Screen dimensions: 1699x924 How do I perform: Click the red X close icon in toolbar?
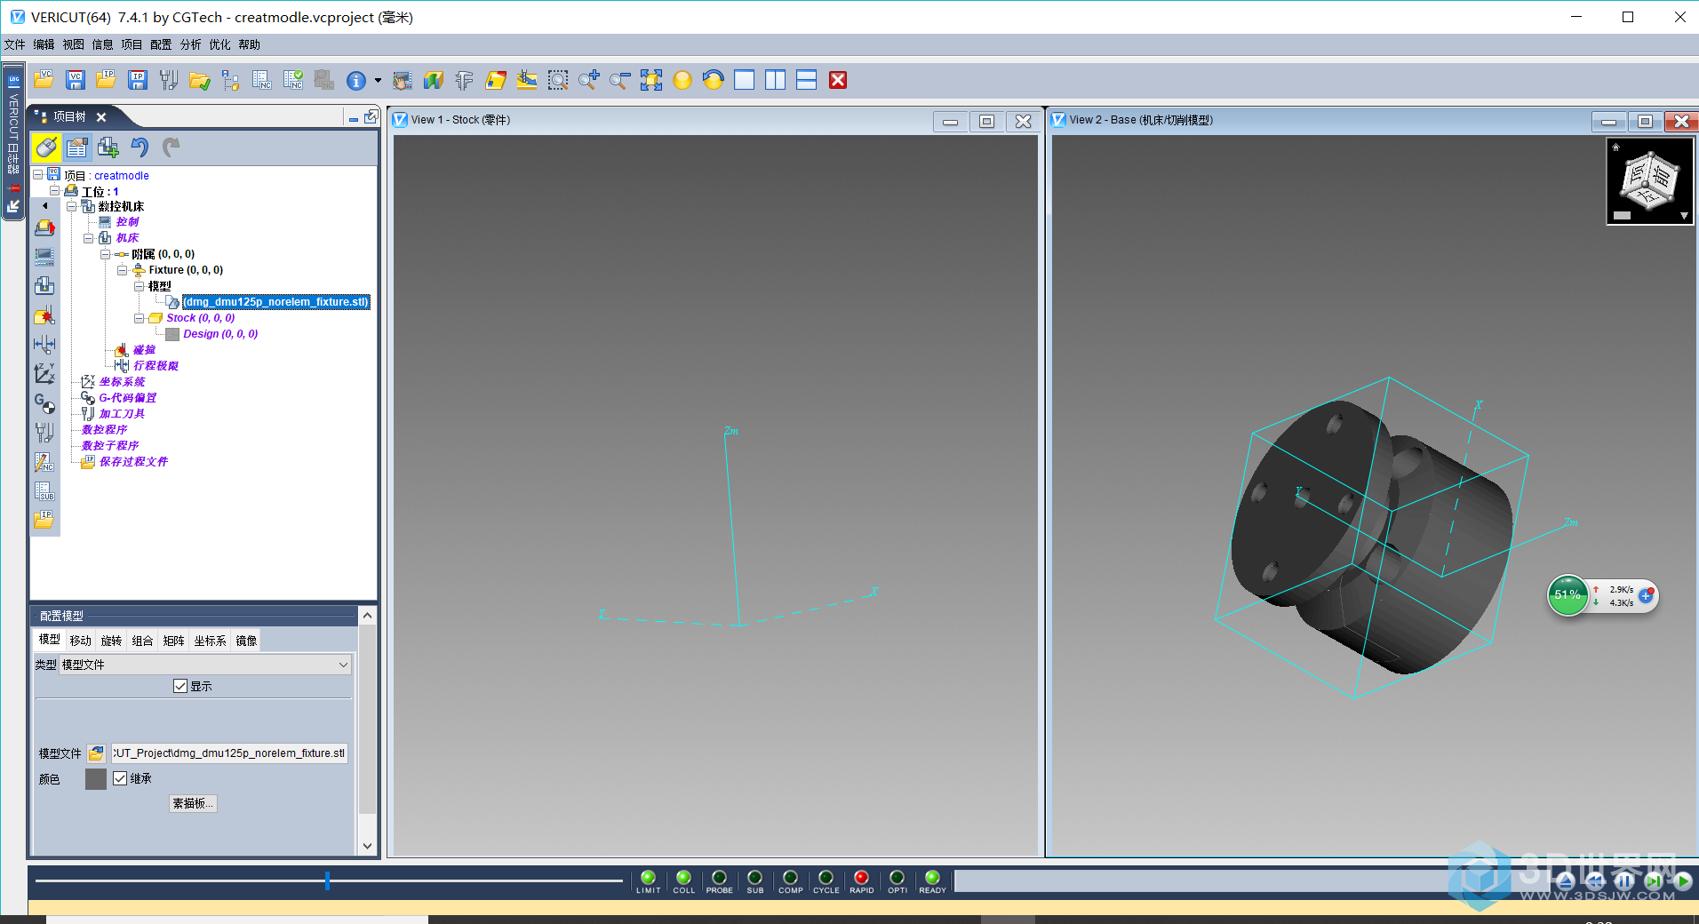pyautogui.click(x=838, y=81)
